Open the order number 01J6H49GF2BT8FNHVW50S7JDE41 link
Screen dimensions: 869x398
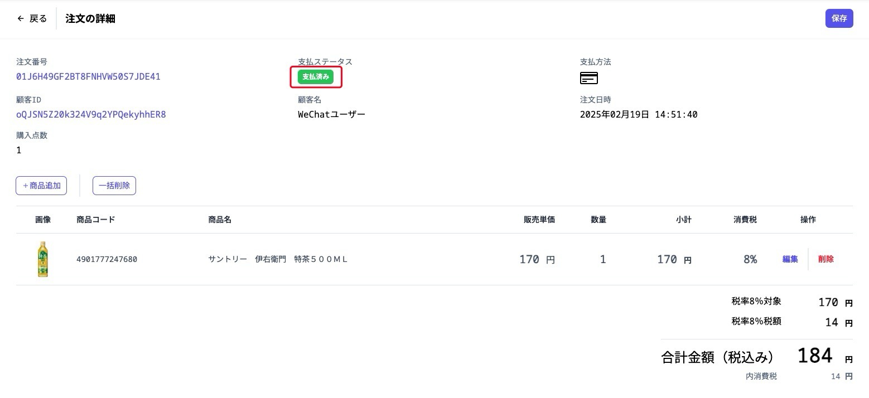pos(88,76)
